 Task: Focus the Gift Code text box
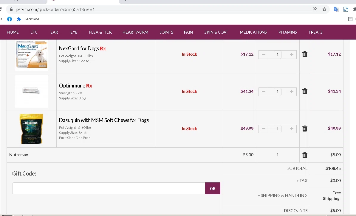109,188
